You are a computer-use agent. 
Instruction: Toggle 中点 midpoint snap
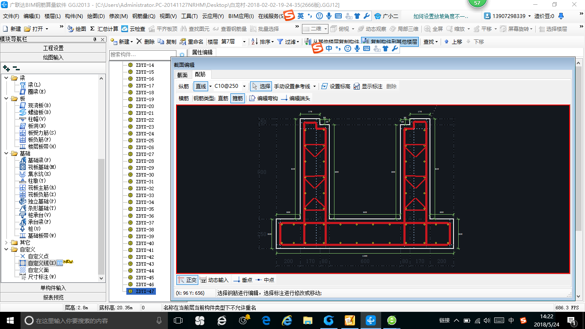click(x=265, y=280)
